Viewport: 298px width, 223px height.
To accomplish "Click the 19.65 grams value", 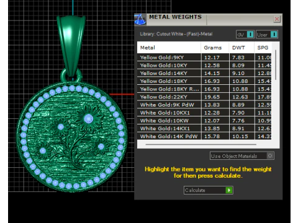I will [212, 97].
